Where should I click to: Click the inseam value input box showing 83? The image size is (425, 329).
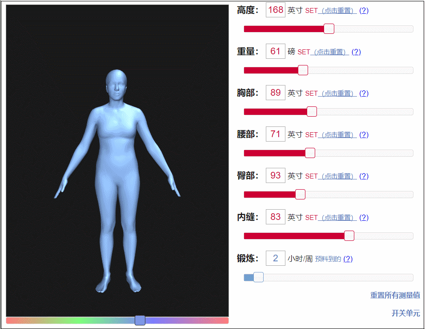pos(275,217)
